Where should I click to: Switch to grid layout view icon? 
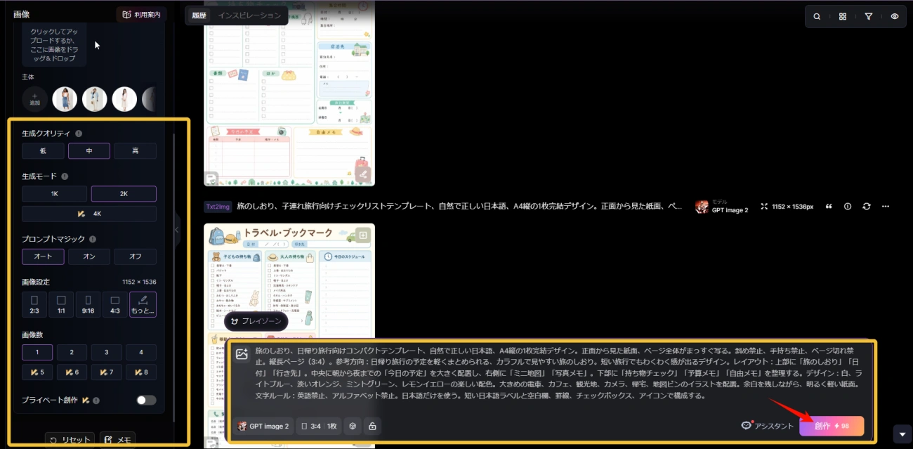[843, 16]
